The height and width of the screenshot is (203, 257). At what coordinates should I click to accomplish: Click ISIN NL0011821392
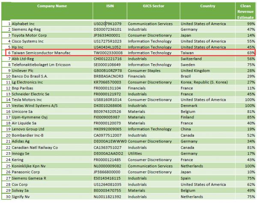110,197
